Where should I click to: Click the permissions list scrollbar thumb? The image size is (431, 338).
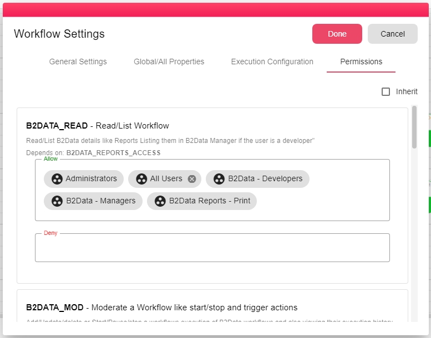[x=414, y=127]
